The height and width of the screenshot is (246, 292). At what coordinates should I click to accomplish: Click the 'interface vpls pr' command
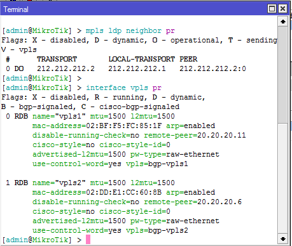click(123, 88)
